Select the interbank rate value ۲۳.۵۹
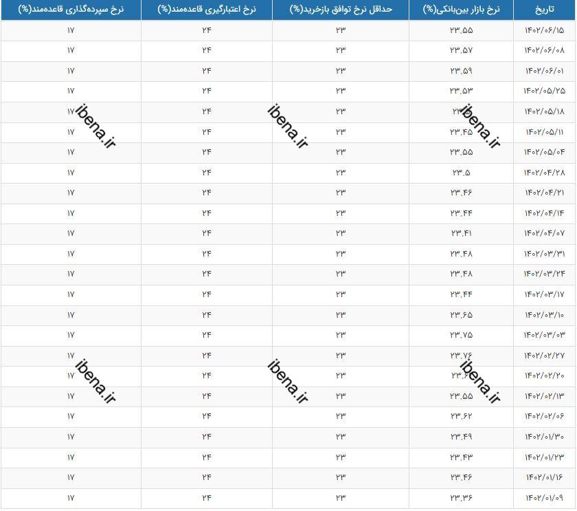Image resolution: width=577 pixels, height=511 pixels. tap(461, 71)
